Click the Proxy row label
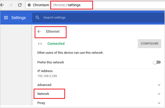Image resolution: width=165 pixels, height=108 pixels. click(41, 103)
